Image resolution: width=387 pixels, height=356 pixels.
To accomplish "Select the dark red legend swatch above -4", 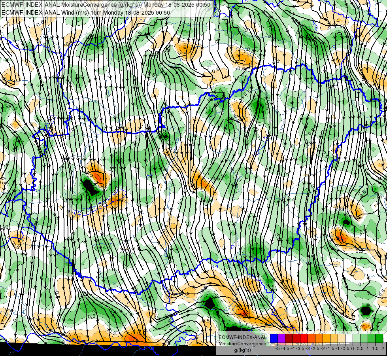I will tap(289, 338).
